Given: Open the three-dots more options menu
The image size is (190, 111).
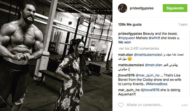Looking at the screenshot, I should coord(184,105).
